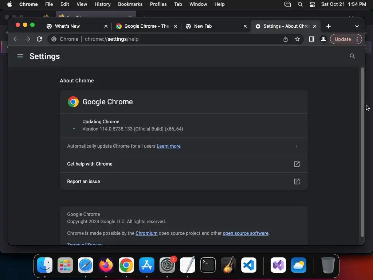This screenshot has height=280, width=373.
Task: Open the Settings hamburger menu
Action: pos(20,56)
